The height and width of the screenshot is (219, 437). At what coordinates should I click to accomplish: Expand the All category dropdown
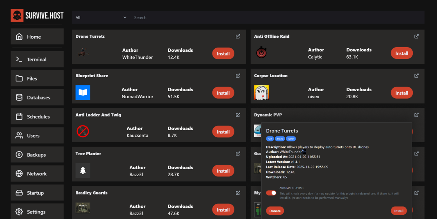point(101,18)
